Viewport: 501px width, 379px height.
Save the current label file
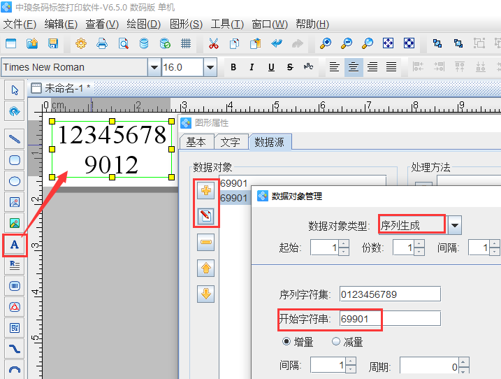(53, 43)
